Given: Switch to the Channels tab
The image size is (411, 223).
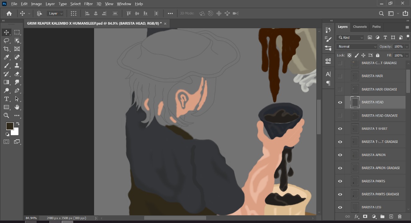Looking at the screenshot, I should 360,27.
